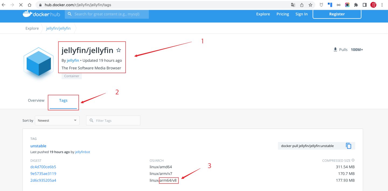Screen dimensions: 388x191
Task: Open digest 2d6c935205a4
Action: [x=43, y=180]
